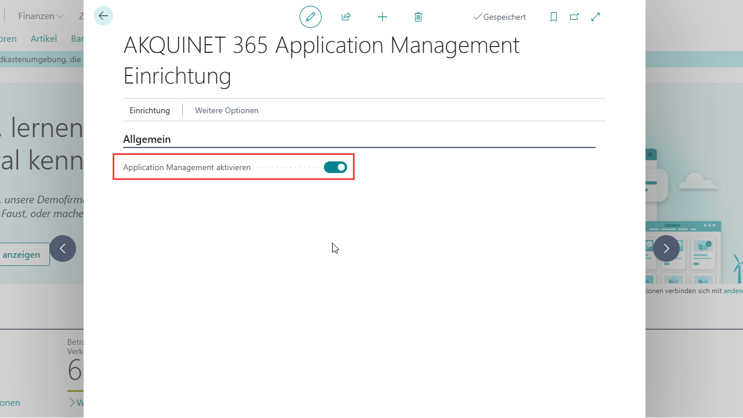Open page in new window icon
This screenshot has width=743, height=418.
(x=574, y=17)
